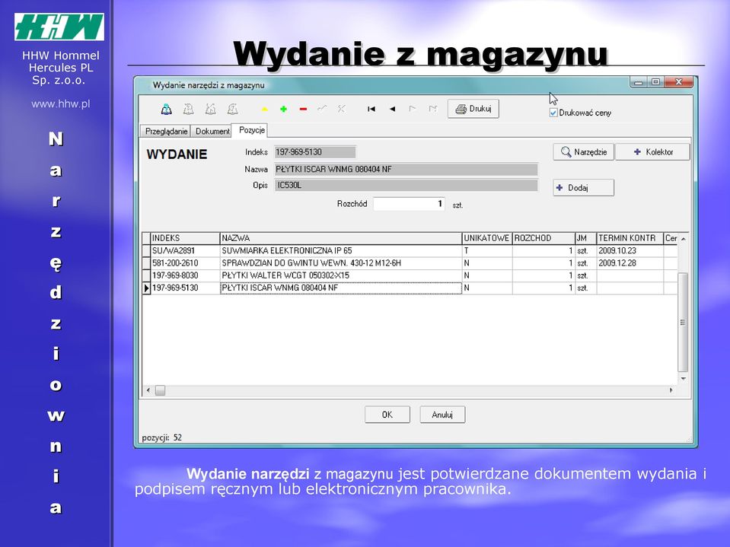Click the www.hhw.pl link in sidebar
Image resolution: width=730 pixels, height=547 pixels.
pyautogui.click(x=61, y=103)
